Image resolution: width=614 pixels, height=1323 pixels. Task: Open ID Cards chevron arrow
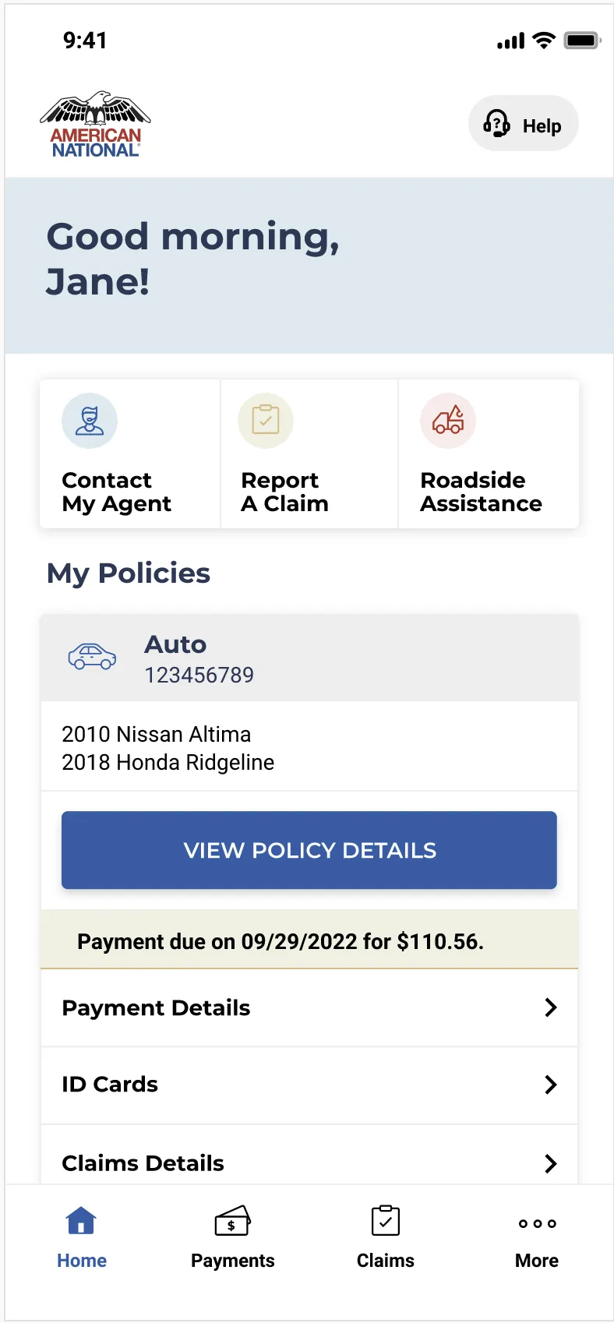coord(551,1085)
